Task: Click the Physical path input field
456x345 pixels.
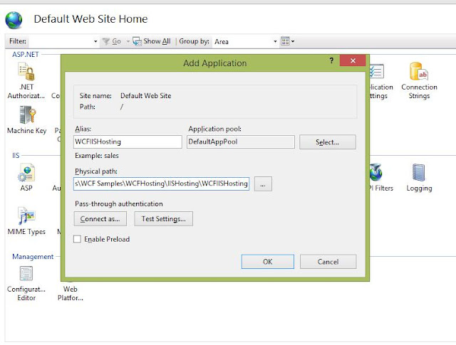Action: [x=162, y=184]
